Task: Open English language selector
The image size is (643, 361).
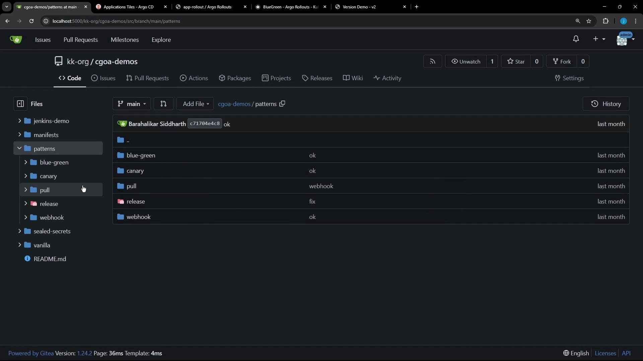Action: (x=576, y=353)
